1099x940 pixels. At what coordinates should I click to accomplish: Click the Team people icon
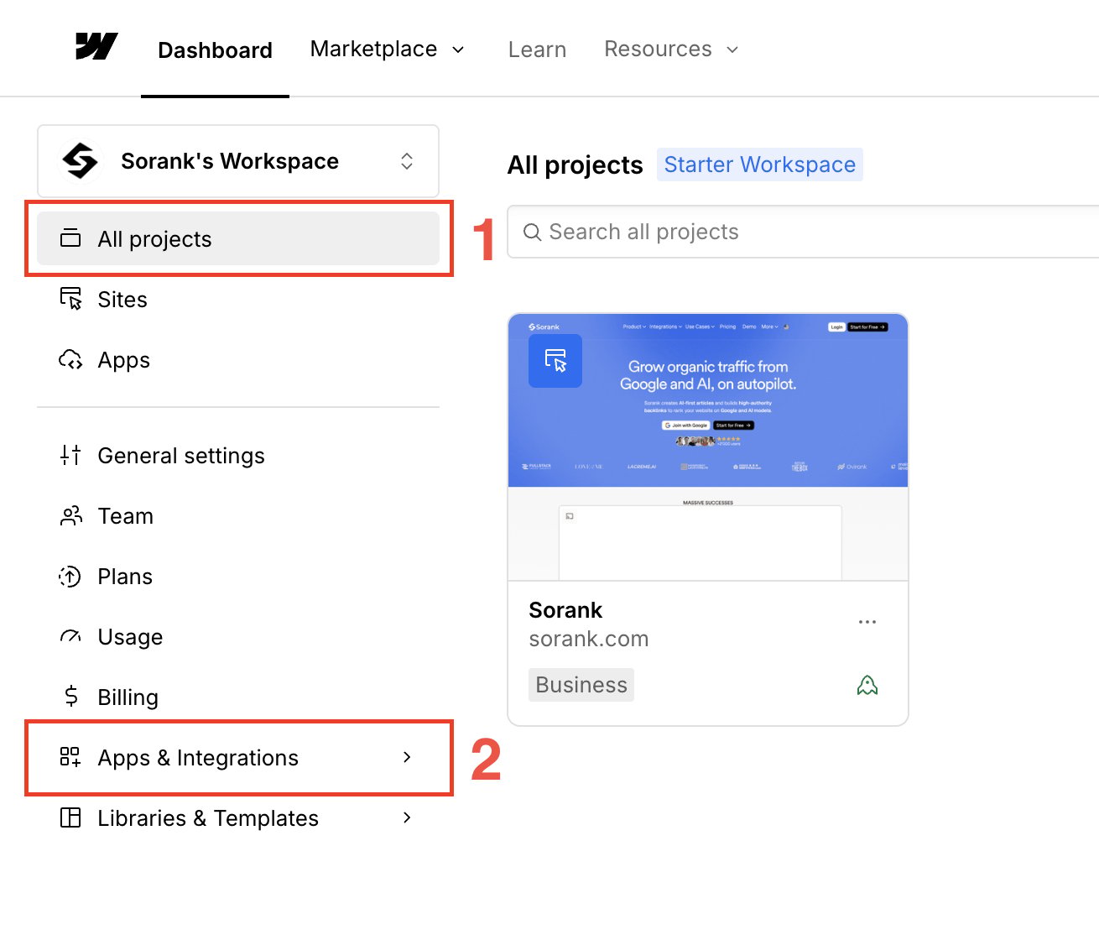click(70, 515)
